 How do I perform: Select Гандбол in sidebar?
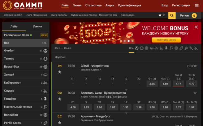click(x=26, y=99)
